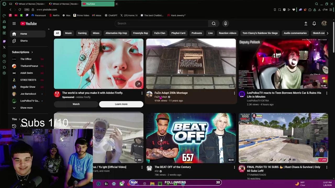Expand Show more subscriptions
Viewport: 335px width, 188px height.
28,108
